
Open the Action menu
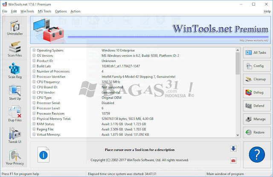point(76,12)
